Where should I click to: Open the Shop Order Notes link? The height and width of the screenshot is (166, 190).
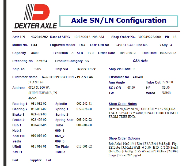click(123, 104)
